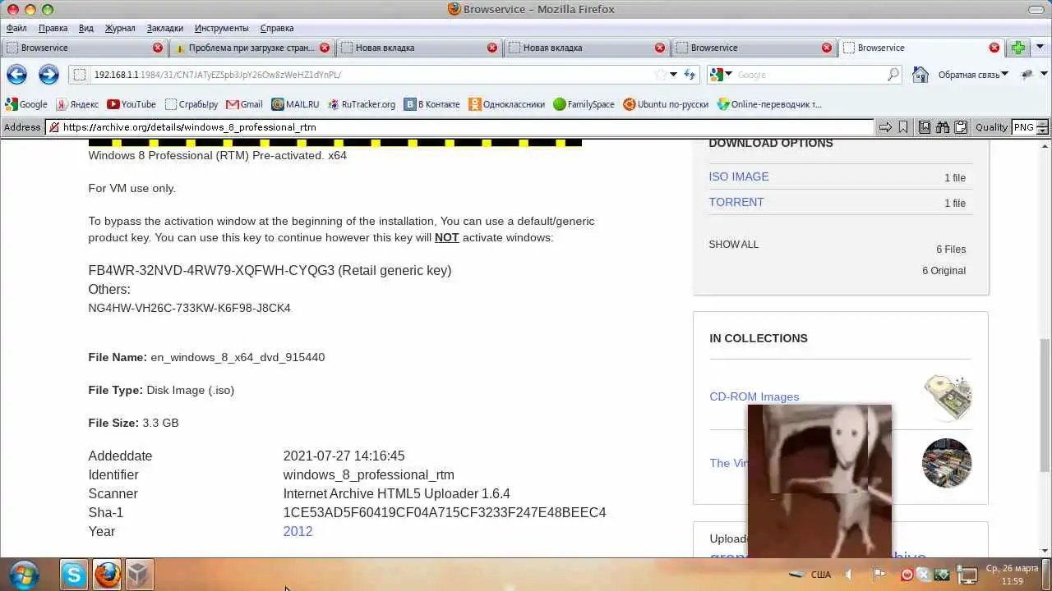1052x591 pixels.
Task: Click the network monitor tray icon
Action: pyautogui.click(x=968, y=575)
